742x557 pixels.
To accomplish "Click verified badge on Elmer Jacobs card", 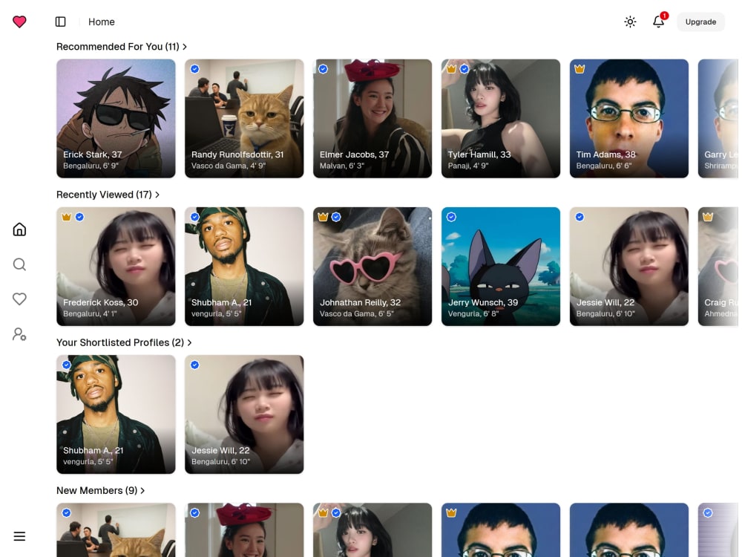I will coord(324,69).
